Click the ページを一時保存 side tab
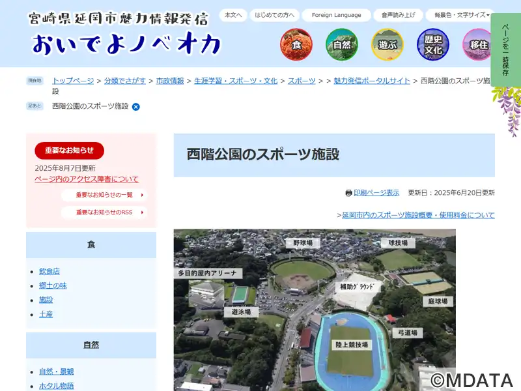 pos(505,50)
